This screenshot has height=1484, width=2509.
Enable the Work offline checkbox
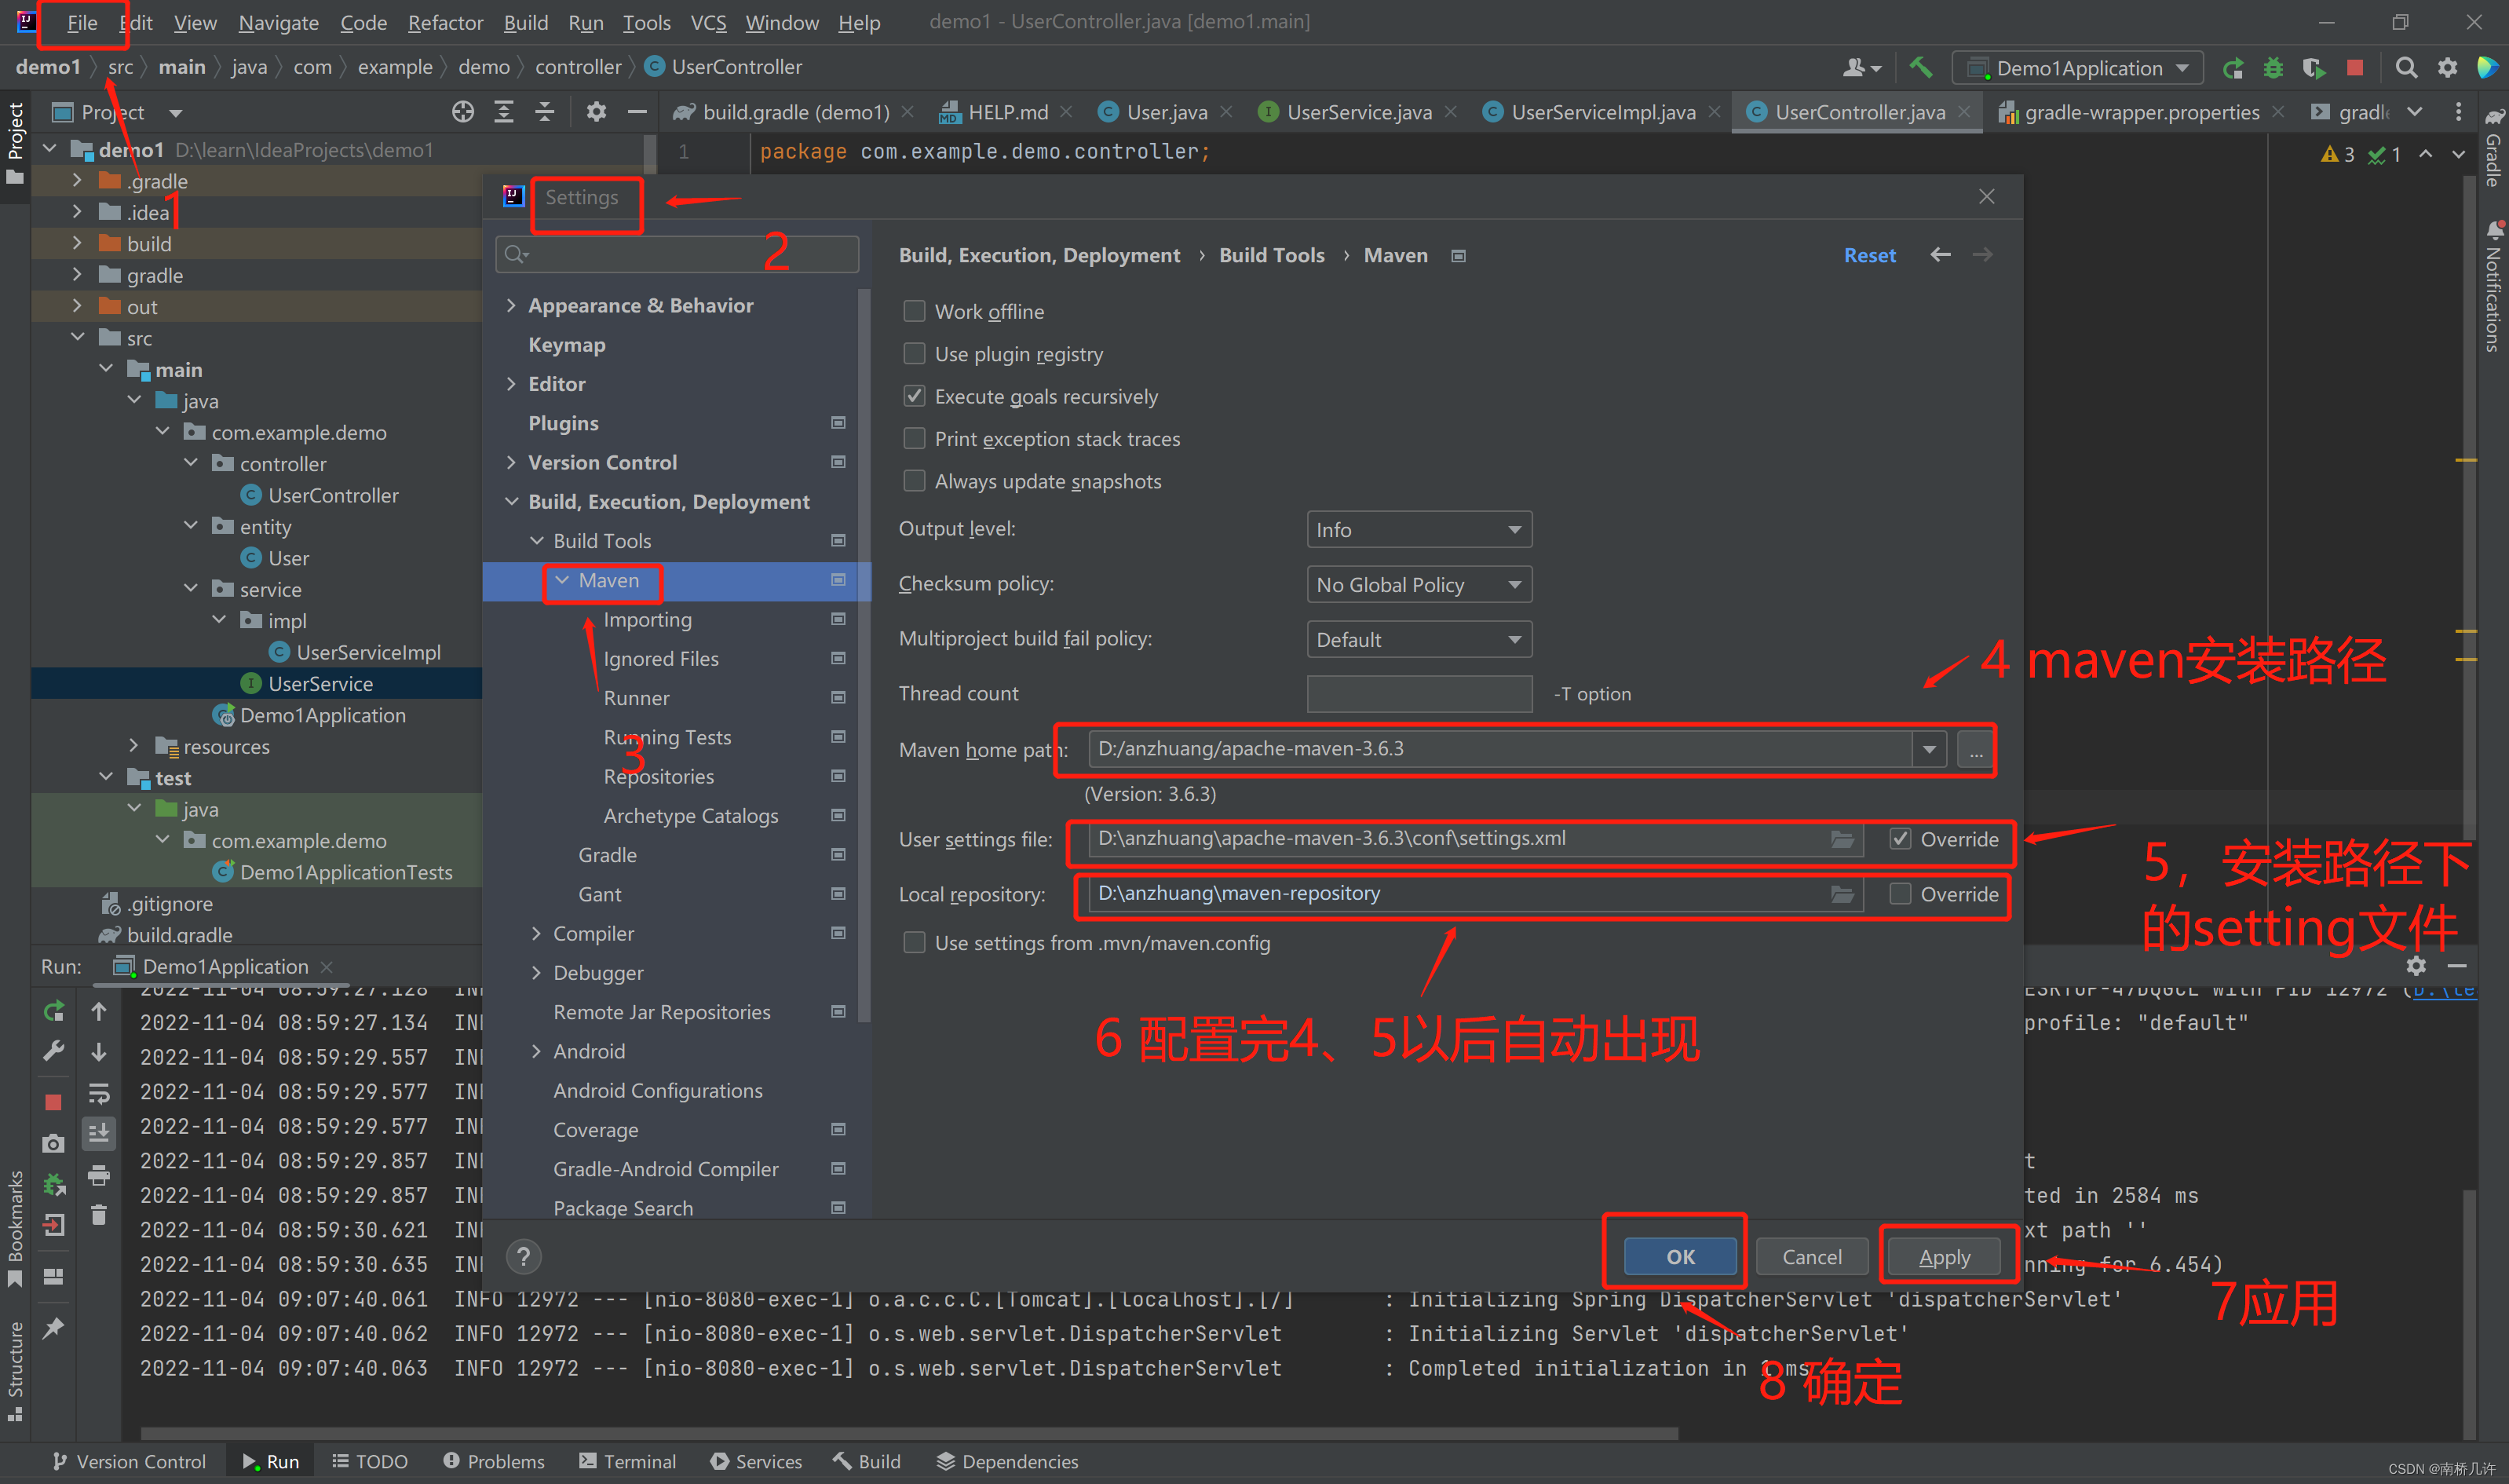point(914,311)
